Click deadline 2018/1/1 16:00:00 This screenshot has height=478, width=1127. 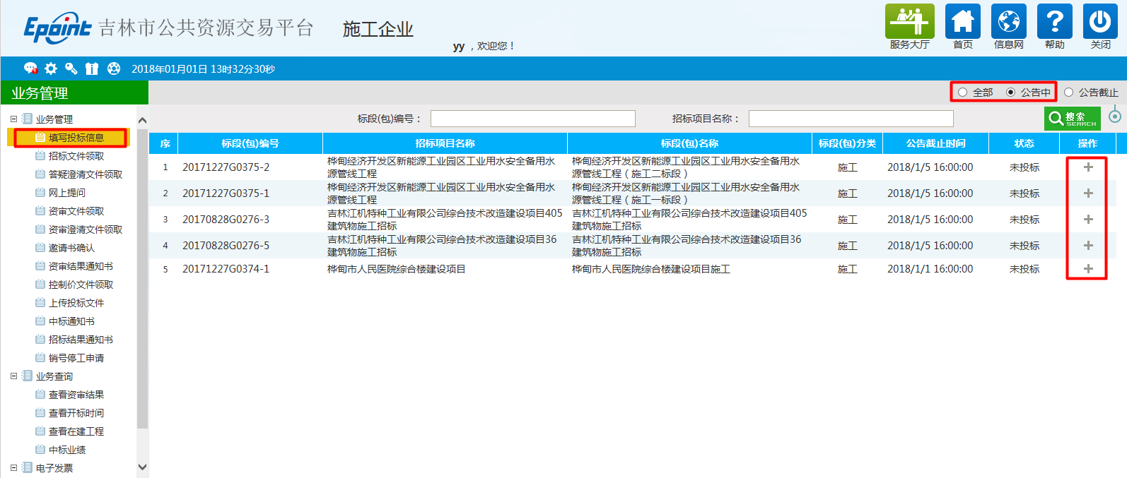[x=930, y=269]
